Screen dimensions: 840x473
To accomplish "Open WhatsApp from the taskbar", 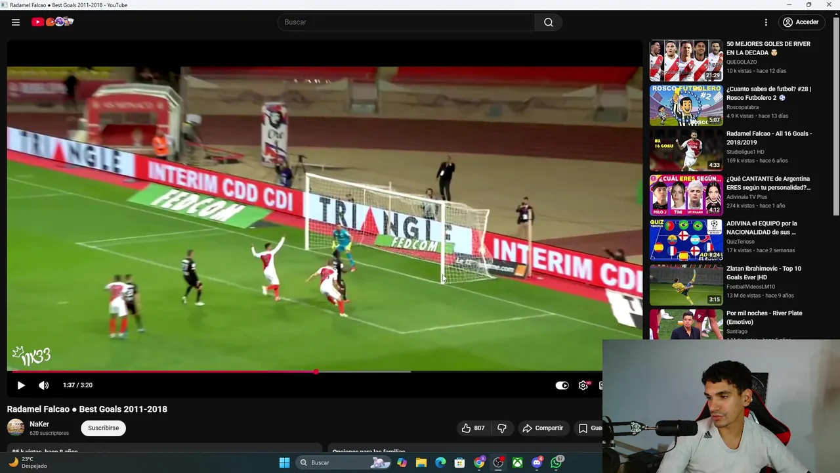I will click(x=556, y=463).
